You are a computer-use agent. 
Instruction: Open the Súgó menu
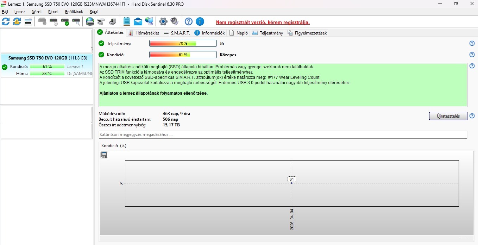click(x=94, y=12)
